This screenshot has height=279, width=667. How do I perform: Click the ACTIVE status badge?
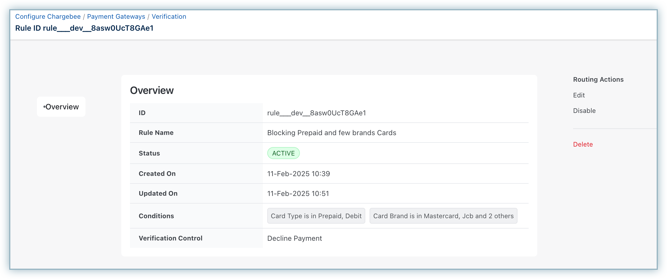point(283,153)
